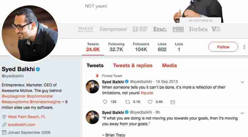Switch to the Tweets & replies tab
The height and width of the screenshot is (137, 248).
(x=133, y=65)
